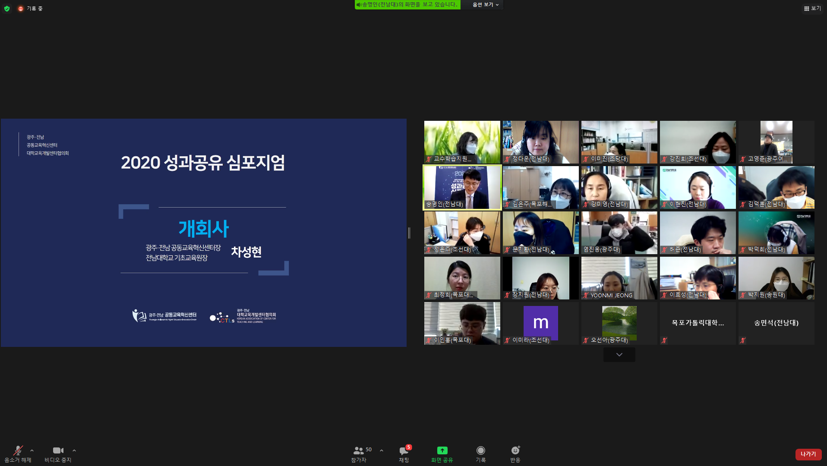Unmute the microphone

pyautogui.click(x=18, y=450)
